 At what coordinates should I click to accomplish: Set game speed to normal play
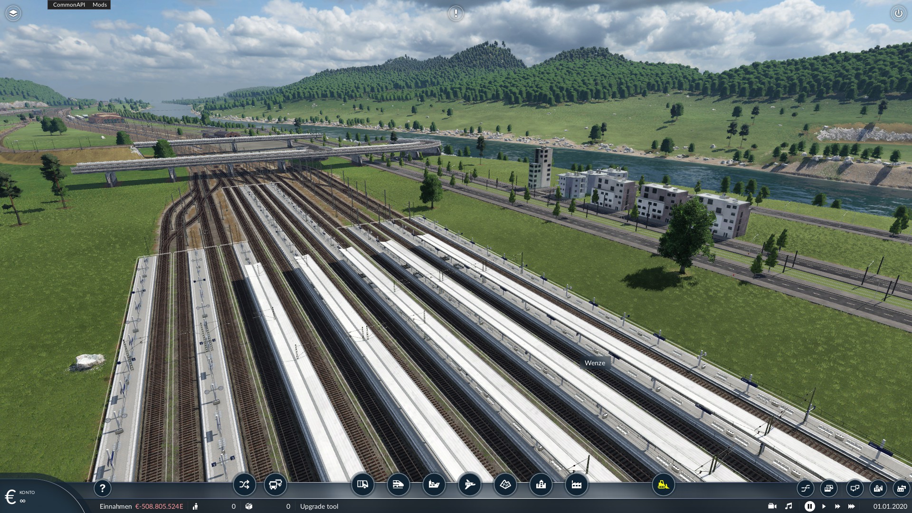click(x=824, y=506)
